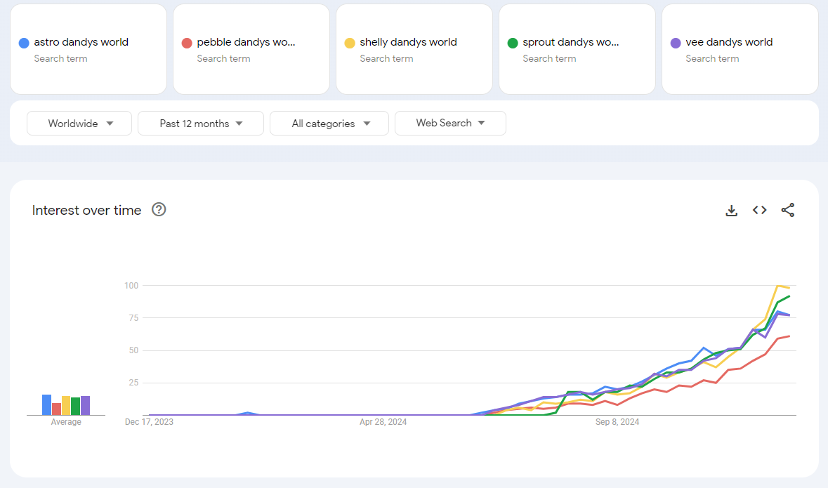Select the astro dandys world search card
The image size is (828, 488).
coord(88,49)
